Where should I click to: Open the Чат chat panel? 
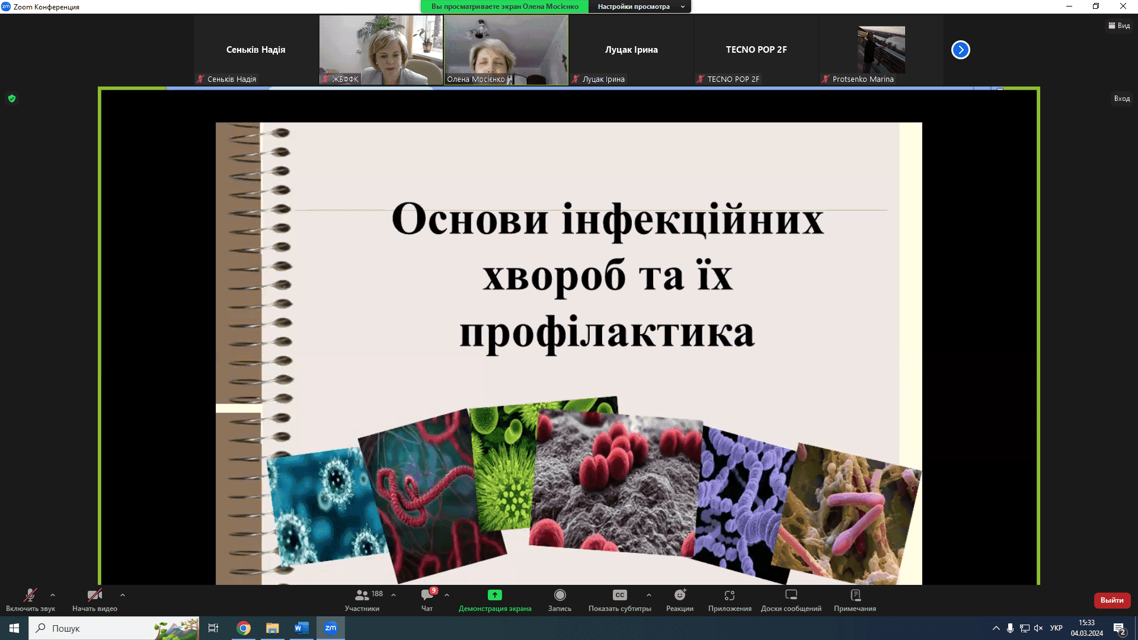[427, 600]
